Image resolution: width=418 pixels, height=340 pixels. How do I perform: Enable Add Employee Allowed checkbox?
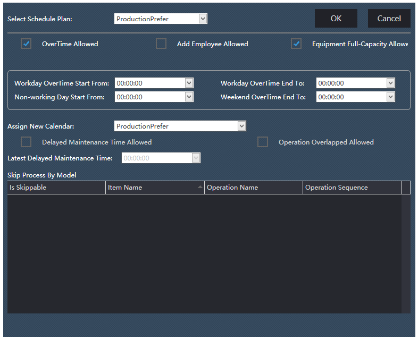pyautogui.click(x=161, y=44)
